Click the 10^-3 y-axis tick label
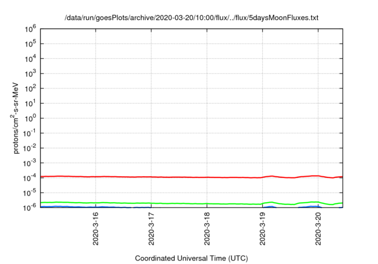 point(30,163)
